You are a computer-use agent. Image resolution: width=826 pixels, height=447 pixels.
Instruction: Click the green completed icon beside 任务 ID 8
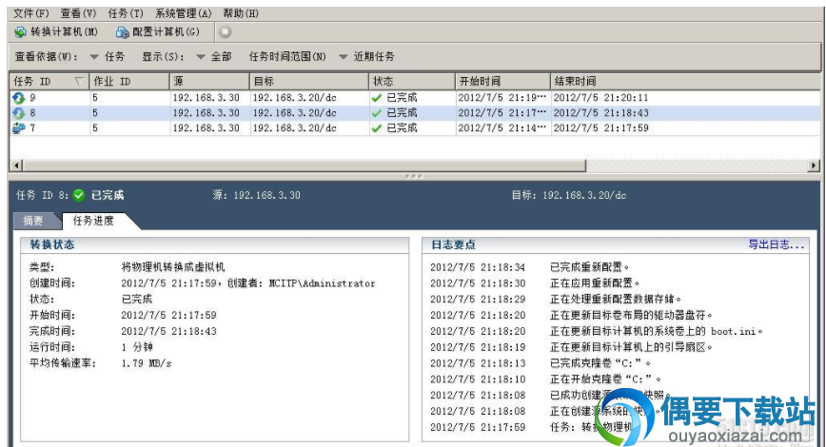(x=79, y=195)
